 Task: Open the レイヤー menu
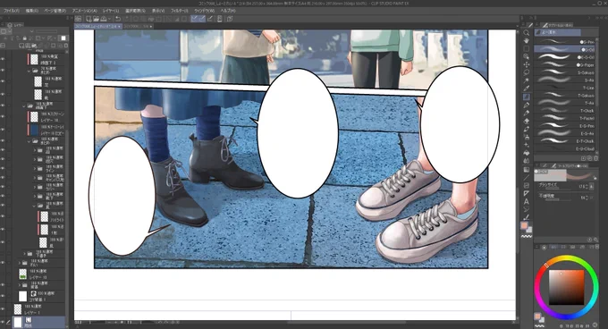click(x=111, y=11)
